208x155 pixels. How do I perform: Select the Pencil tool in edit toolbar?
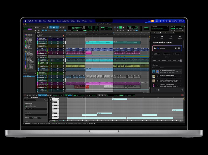click(64, 27)
